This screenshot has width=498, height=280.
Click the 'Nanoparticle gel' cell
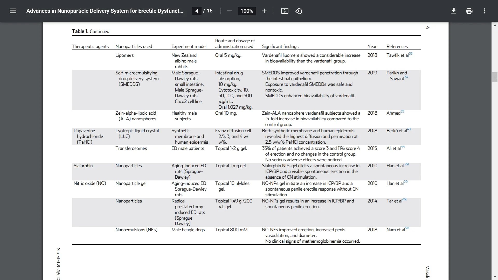[131, 183]
